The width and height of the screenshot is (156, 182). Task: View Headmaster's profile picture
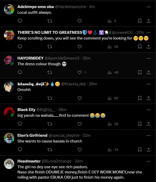tap(9, 164)
